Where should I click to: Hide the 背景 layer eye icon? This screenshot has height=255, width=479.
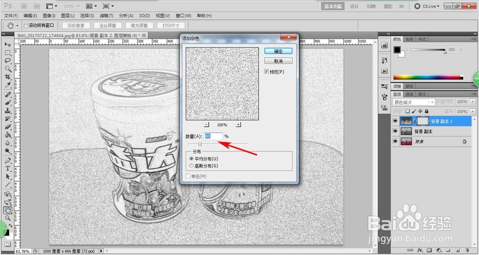click(x=395, y=142)
